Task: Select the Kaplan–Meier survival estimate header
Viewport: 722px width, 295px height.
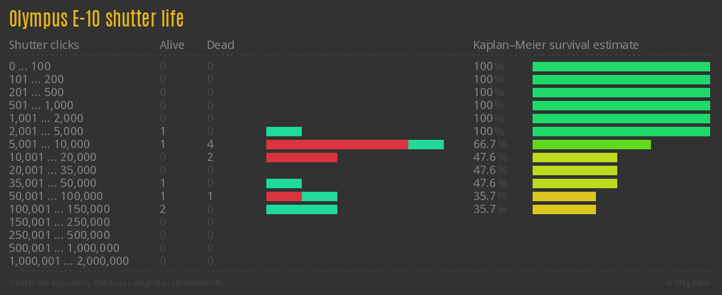Action: [556, 45]
